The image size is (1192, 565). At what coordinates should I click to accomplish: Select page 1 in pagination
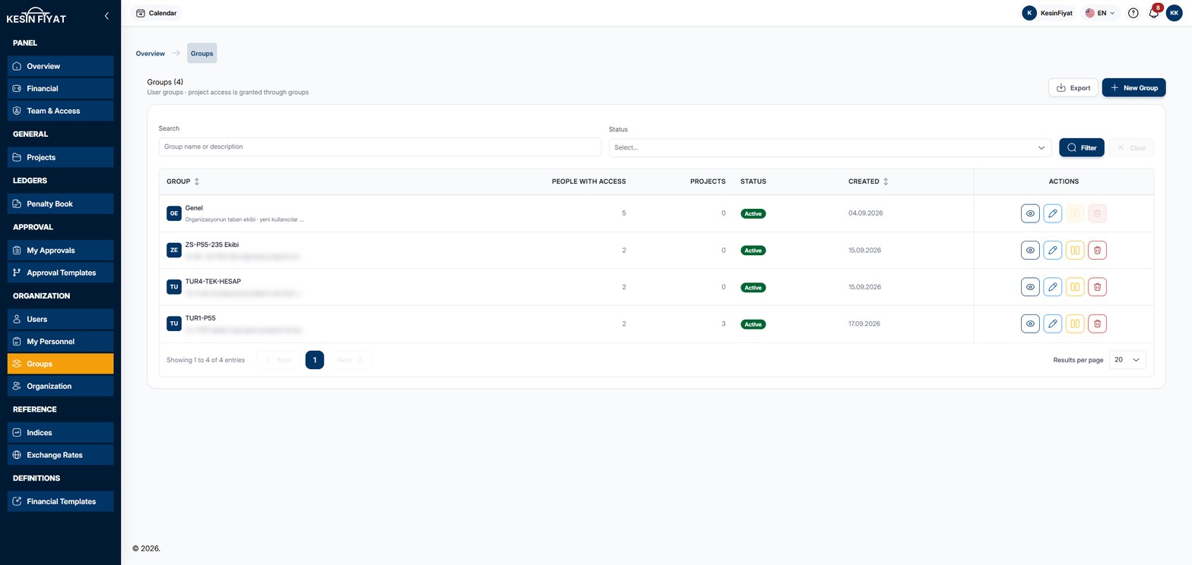click(x=315, y=360)
